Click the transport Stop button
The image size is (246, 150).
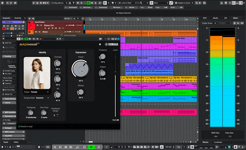pyautogui.click(x=84, y=147)
